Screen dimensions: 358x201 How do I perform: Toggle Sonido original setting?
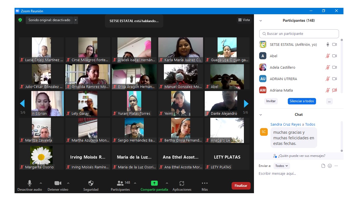(49, 20)
